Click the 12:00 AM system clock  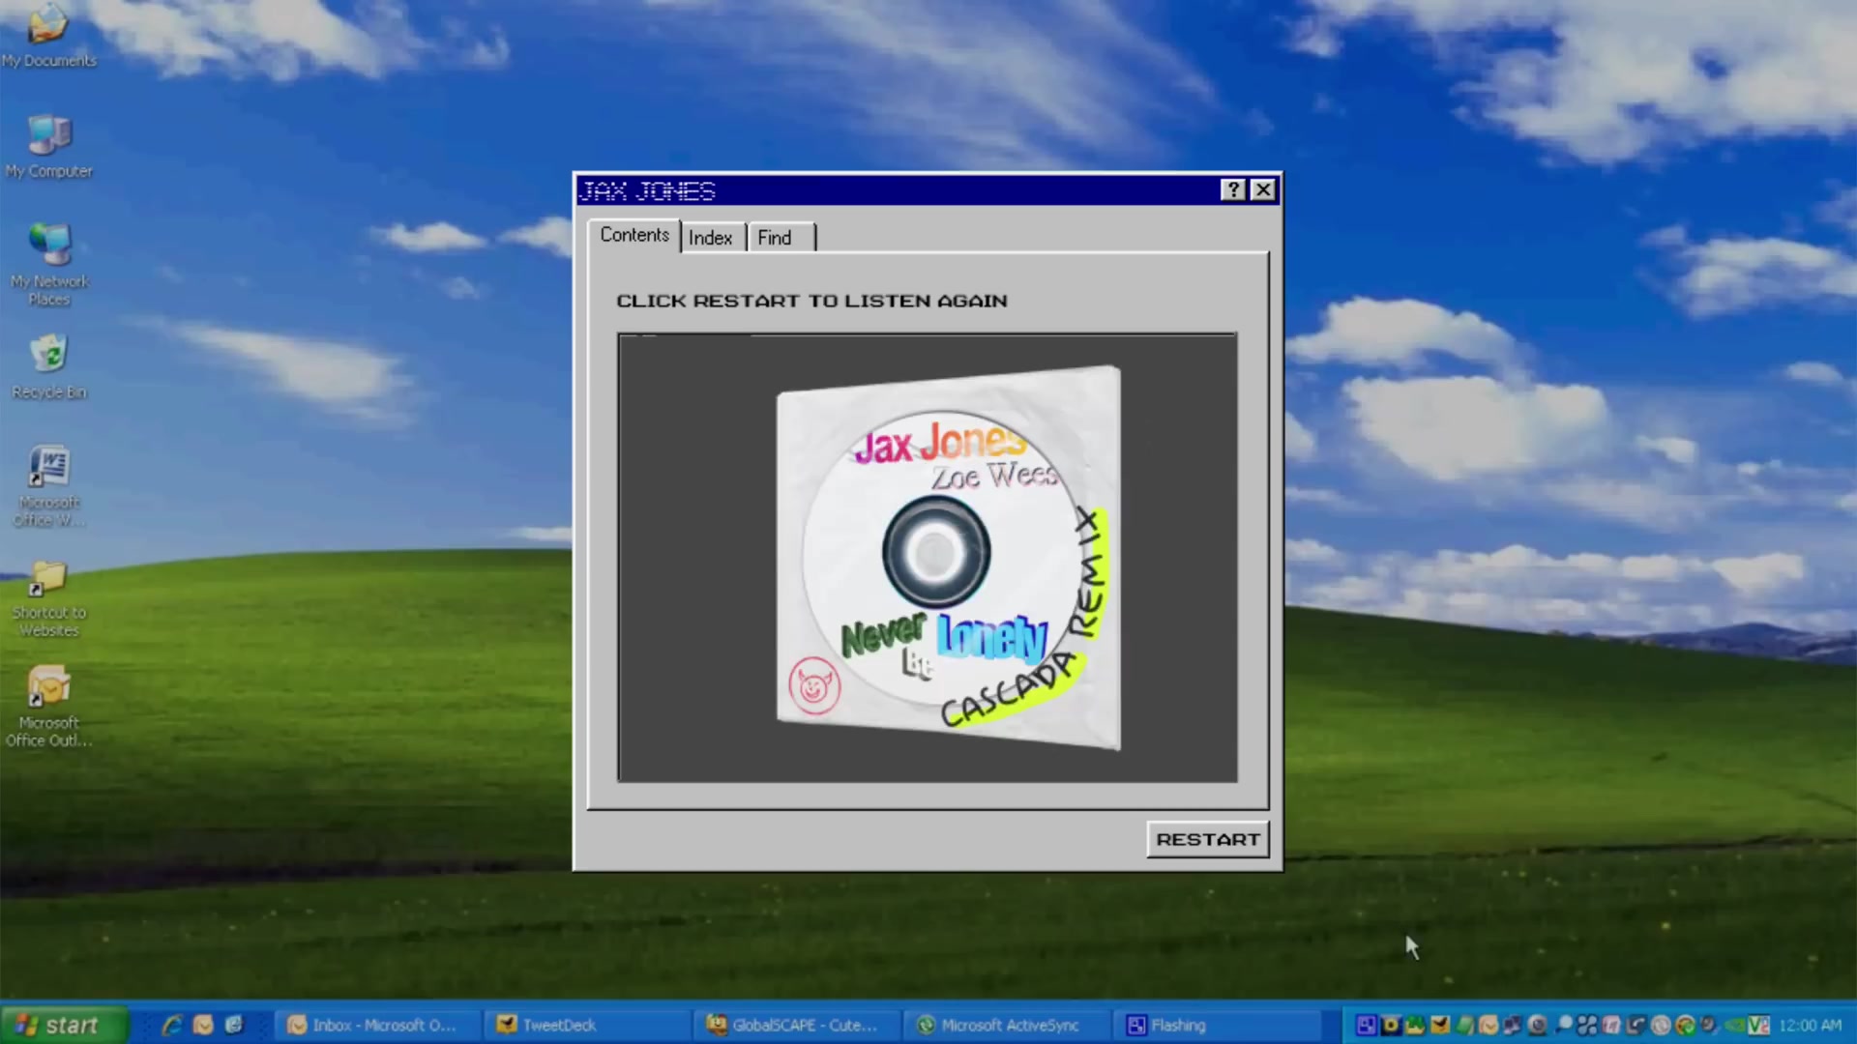coord(1811,1025)
